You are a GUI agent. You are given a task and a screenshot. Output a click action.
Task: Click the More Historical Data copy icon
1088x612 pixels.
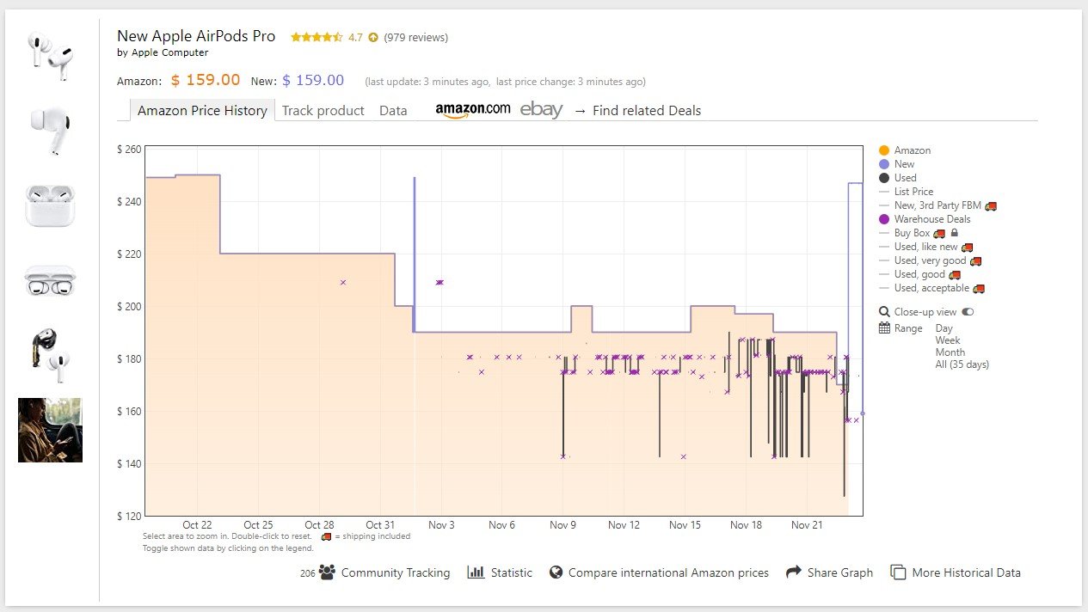click(x=898, y=572)
